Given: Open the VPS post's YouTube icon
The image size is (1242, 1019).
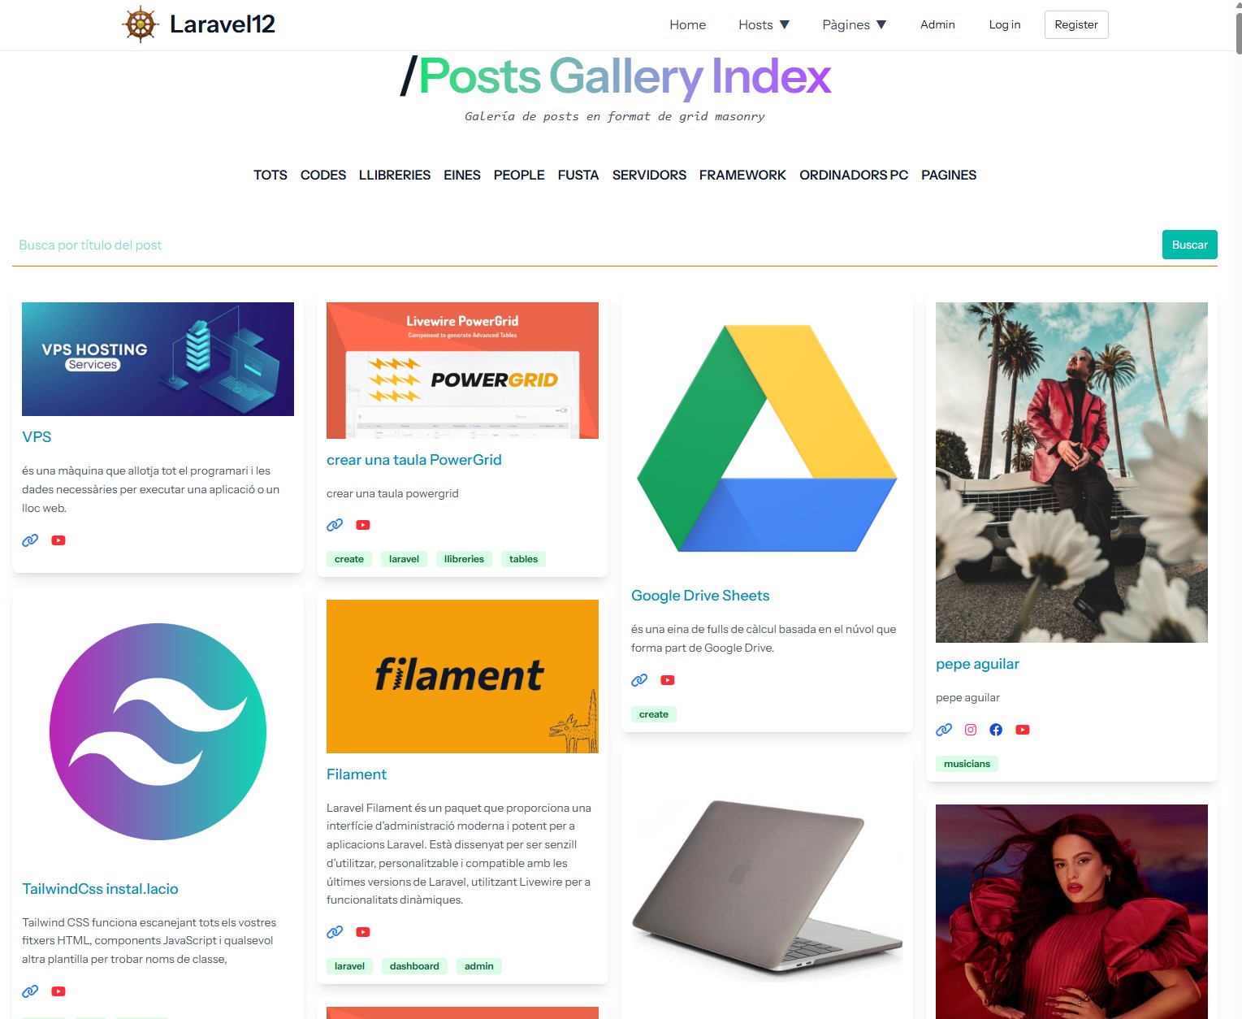Looking at the screenshot, I should pyautogui.click(x=58, y=540).
